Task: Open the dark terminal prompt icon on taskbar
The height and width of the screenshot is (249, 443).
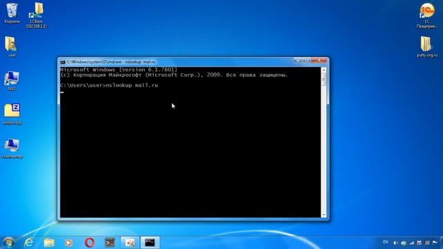Action: point(109,243)
